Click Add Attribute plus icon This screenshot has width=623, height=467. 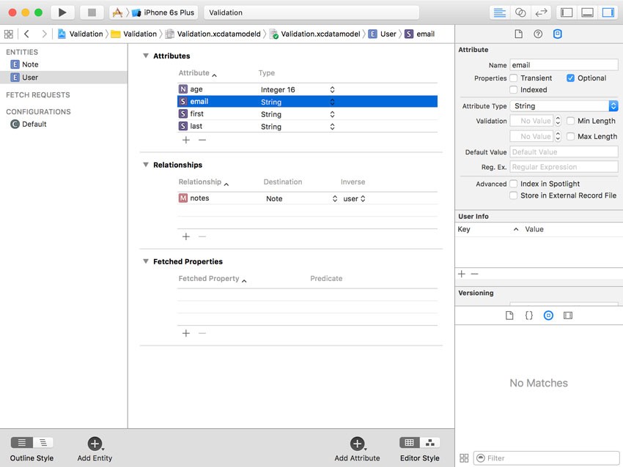[357, 444]
